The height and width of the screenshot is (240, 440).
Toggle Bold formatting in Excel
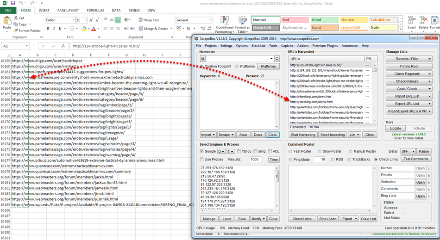point(48,29)
